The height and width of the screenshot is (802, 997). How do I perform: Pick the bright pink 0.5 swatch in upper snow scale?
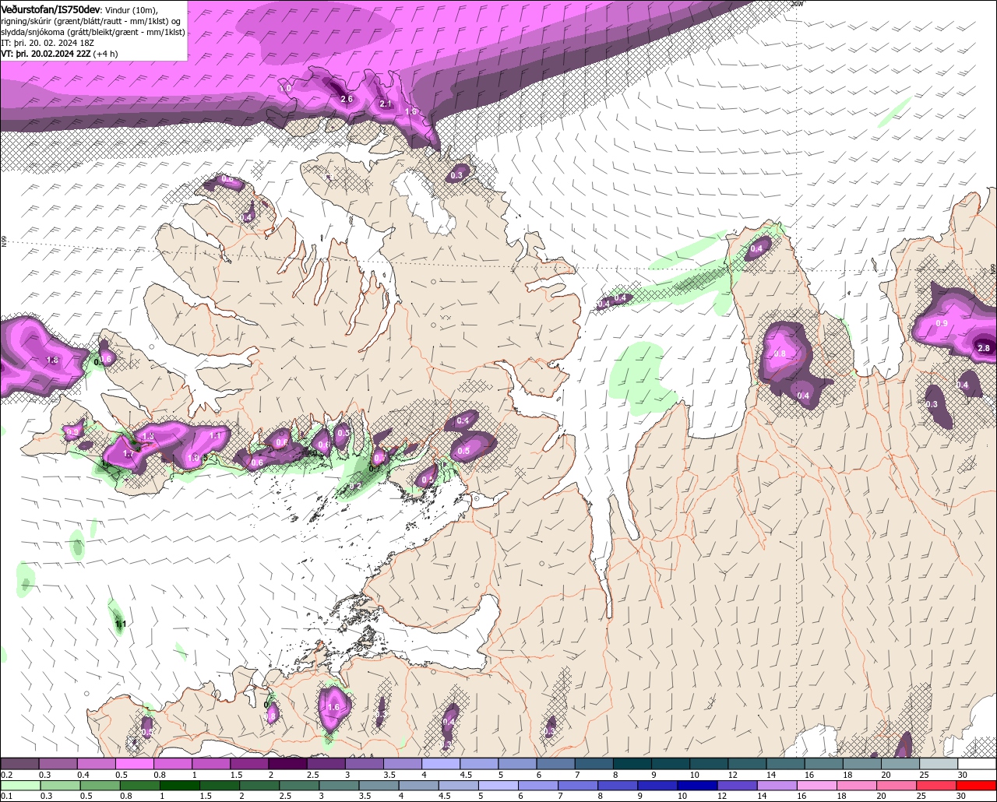tap(134, 764)
